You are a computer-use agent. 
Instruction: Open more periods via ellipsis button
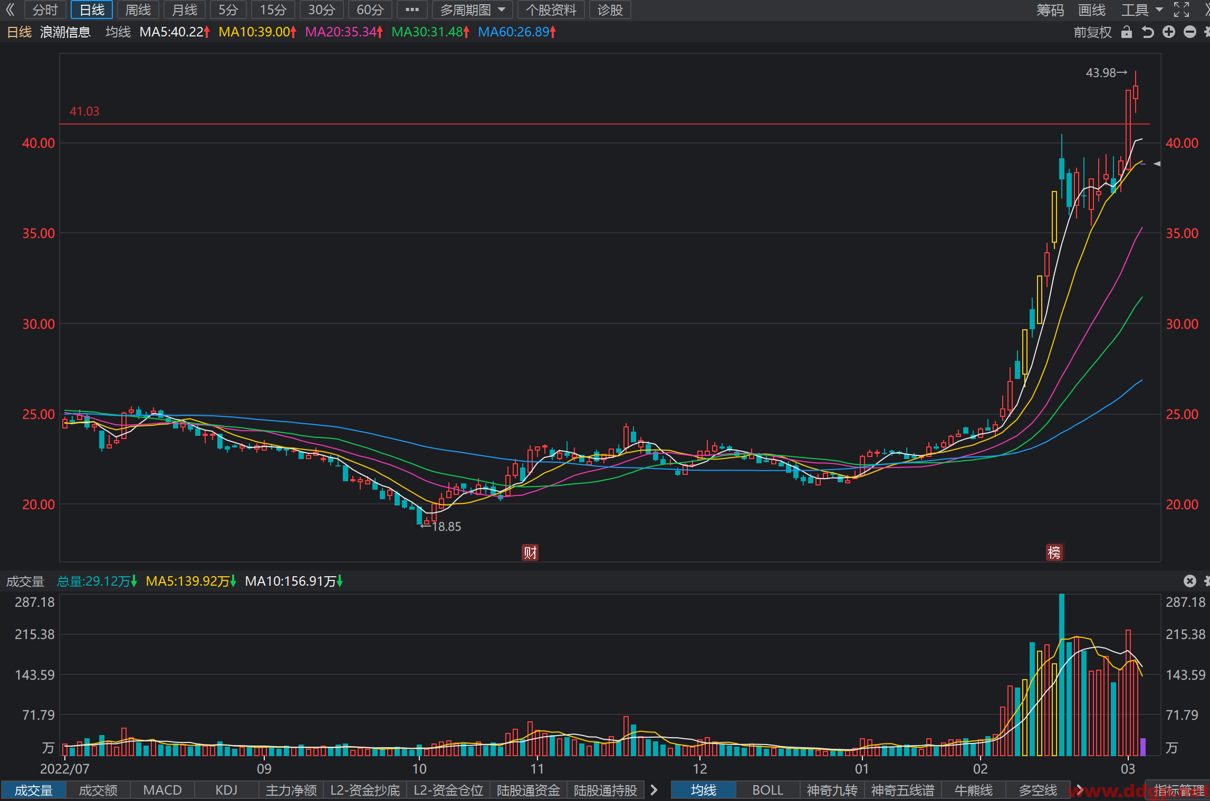412,9
